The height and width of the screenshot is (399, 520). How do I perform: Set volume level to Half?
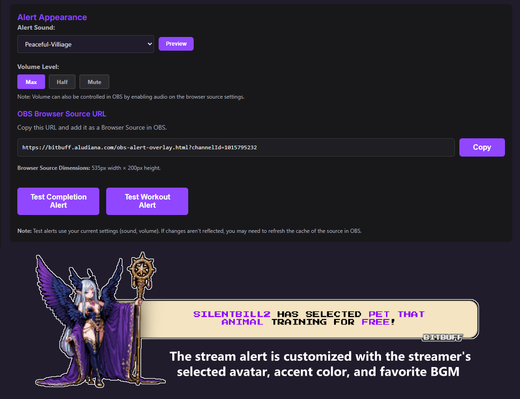tap(62, 82)
